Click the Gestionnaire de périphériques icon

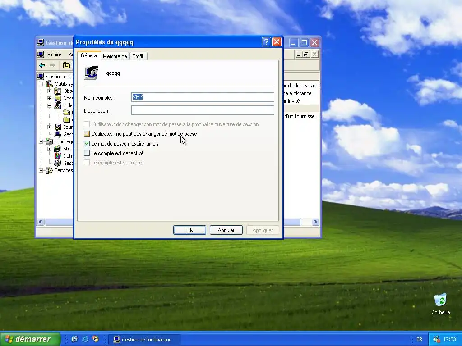click(58, 134)
